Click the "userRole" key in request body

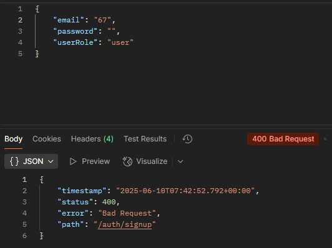(76, 42)
